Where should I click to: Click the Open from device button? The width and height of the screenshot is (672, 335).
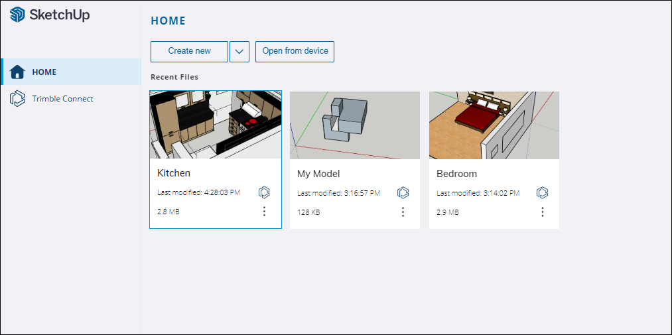pyautogui.click(x=295, y=52)
